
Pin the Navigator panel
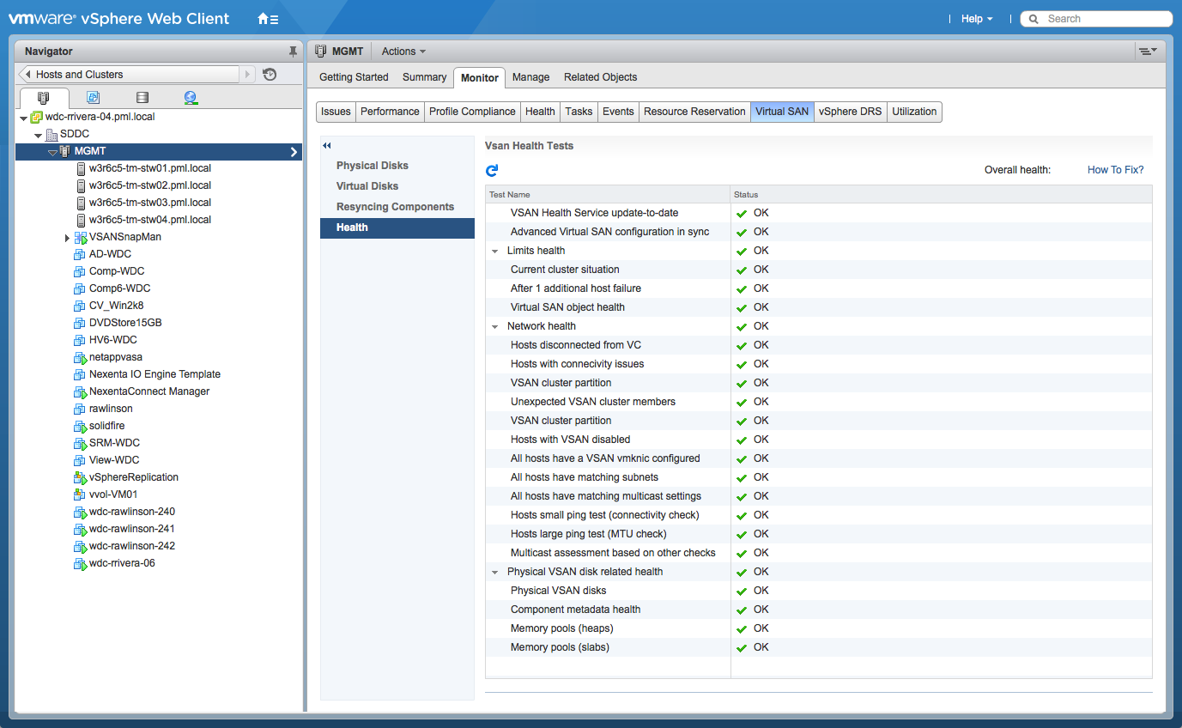pyautogui.click(x=293, y=52)
